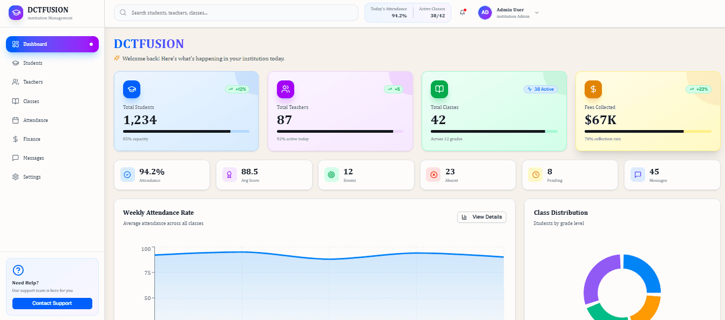
Task: Click the Total Students capacity progress bar
Action: pyautogui.click(x=186, y=131)
